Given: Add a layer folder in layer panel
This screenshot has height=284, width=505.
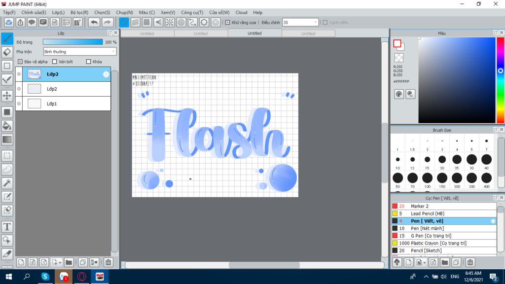Looking at the screenshot, I should [69, 262].
